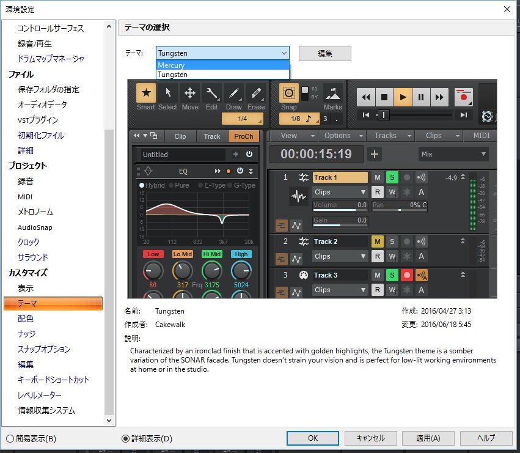Click the 適用(A) button

click(428, 438)
